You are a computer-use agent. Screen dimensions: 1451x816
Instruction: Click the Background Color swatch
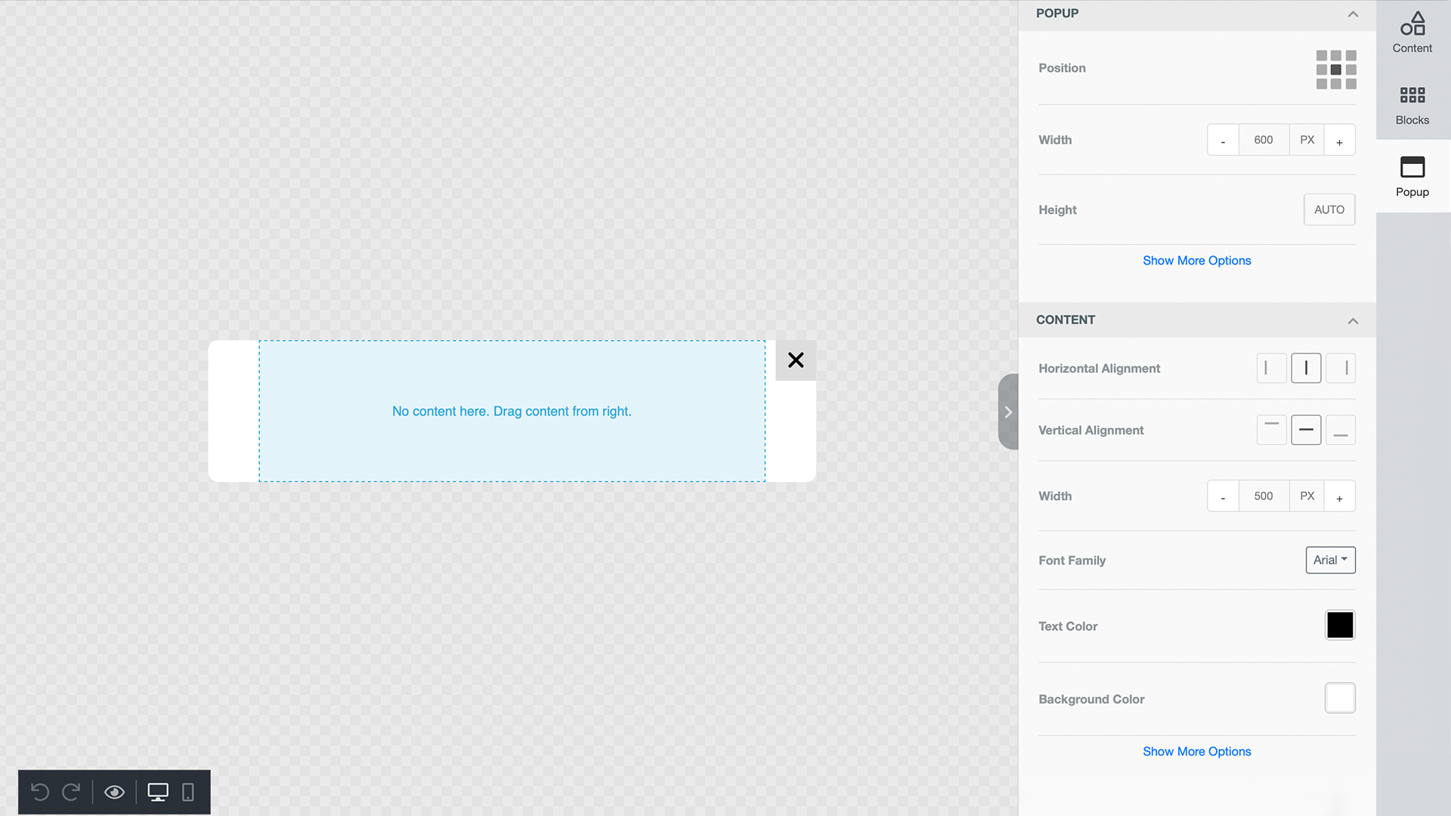1341,697
